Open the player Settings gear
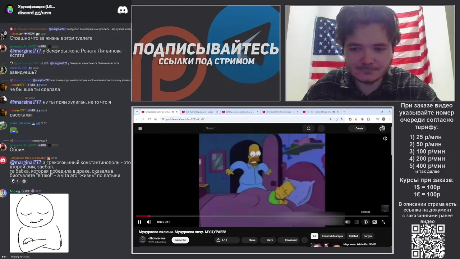Viewport: 460px width, 259px height. point(365,222)
